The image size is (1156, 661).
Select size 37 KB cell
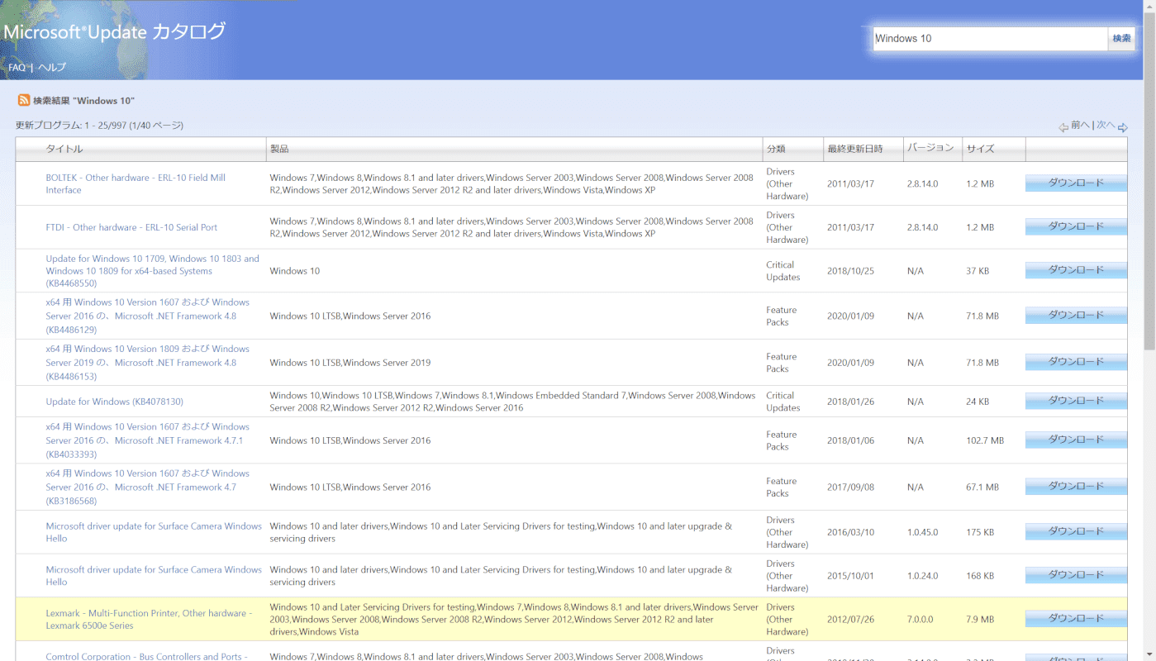tap(978, 271)
